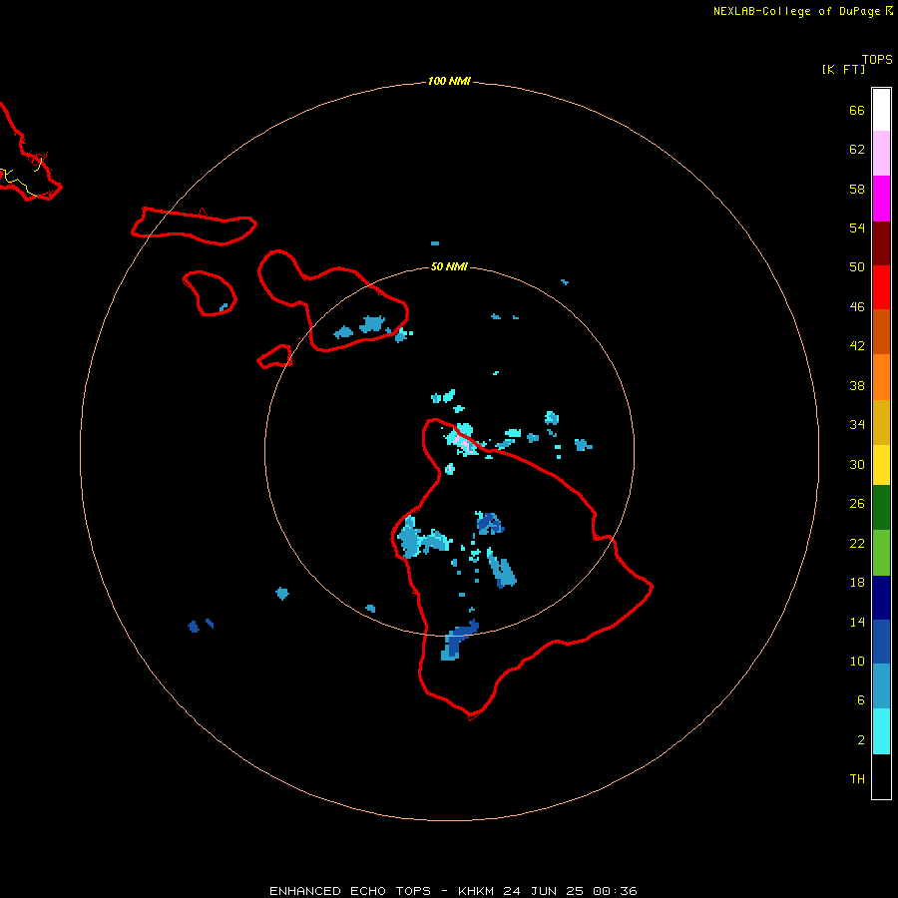This screenshot has width=898, height=898.
Task: Click the 6 legend value
Action: coord(860,700)
